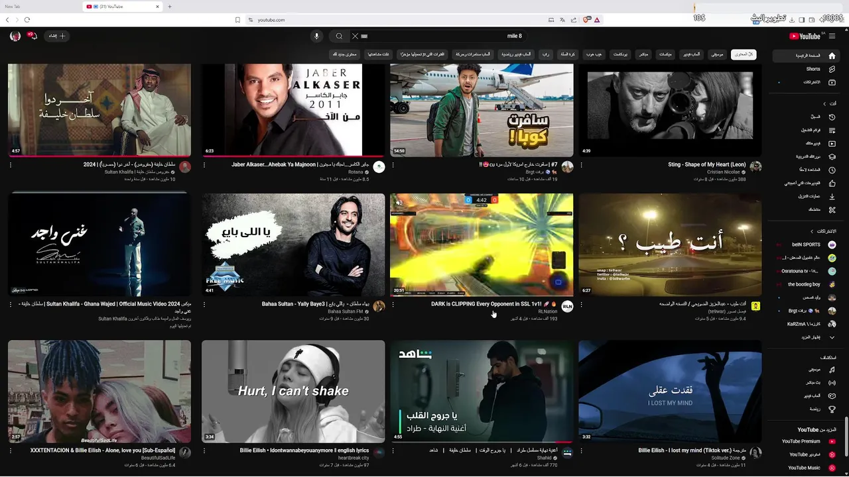Viewport: 849px width, 477px height.
Task: Open XXXTENTACION & Billie Eilish Alone title
Action: [103, 450]
